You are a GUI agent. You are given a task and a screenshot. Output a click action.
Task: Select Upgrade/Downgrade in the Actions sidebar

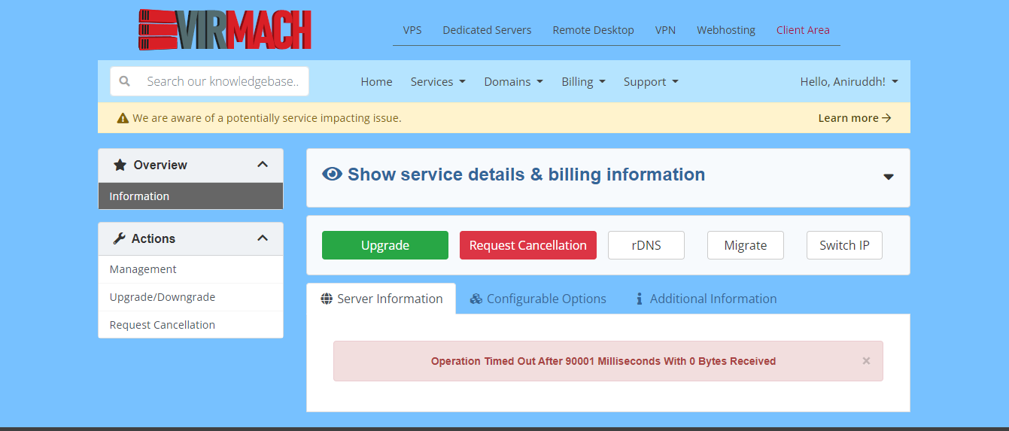(190, 297)
